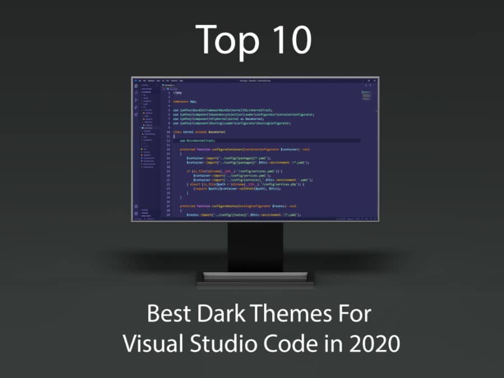The width and height of the screenshot is (504, 378).
Task: Open the Edit menu
Action: (x=144, y=81)
